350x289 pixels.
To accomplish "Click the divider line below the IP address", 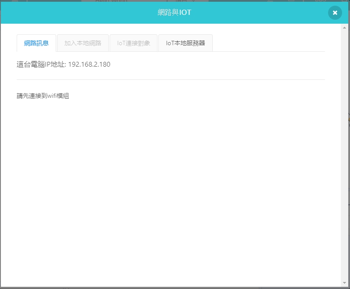I will pyautogui.click(x=171, y=79).
